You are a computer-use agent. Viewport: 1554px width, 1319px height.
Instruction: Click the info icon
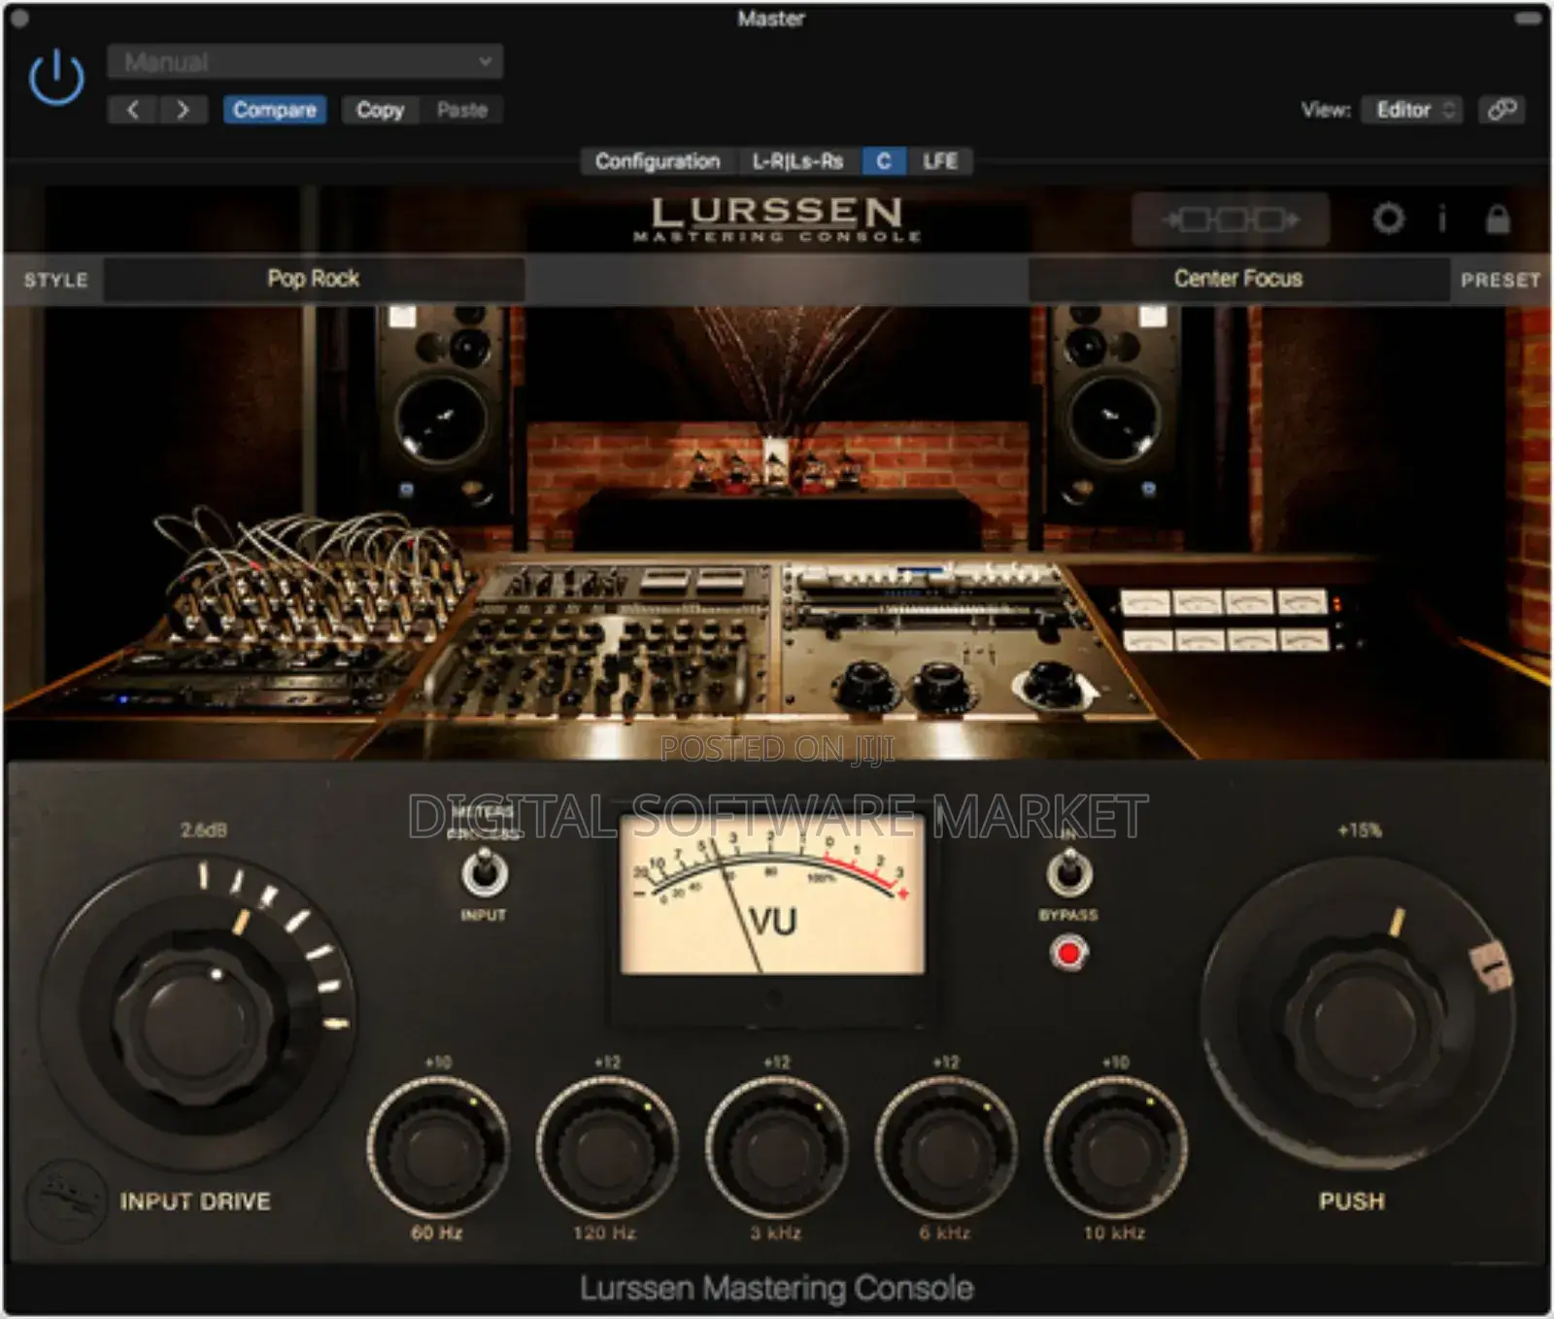tap(1442, 219)
